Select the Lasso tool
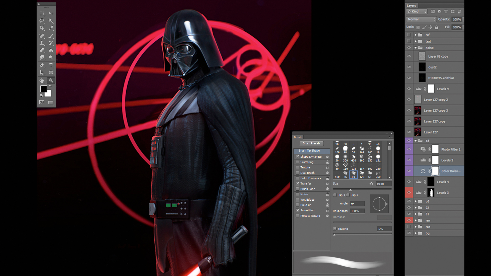 tap(42, 20)
